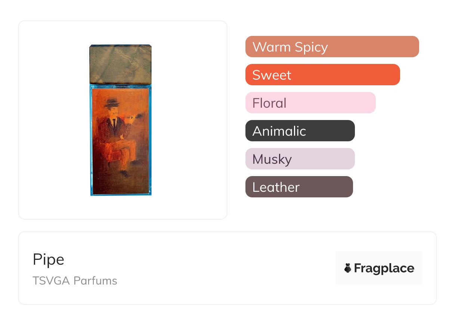455x323 pixels.
Task: Open the Pipe perfume title
Action: pos(48,259)
